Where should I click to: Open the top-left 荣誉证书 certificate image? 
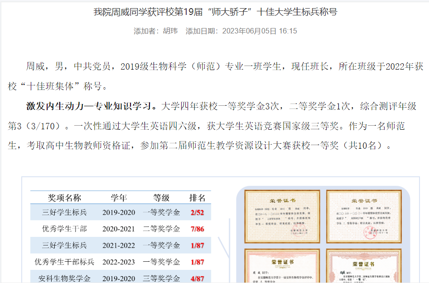282,216
